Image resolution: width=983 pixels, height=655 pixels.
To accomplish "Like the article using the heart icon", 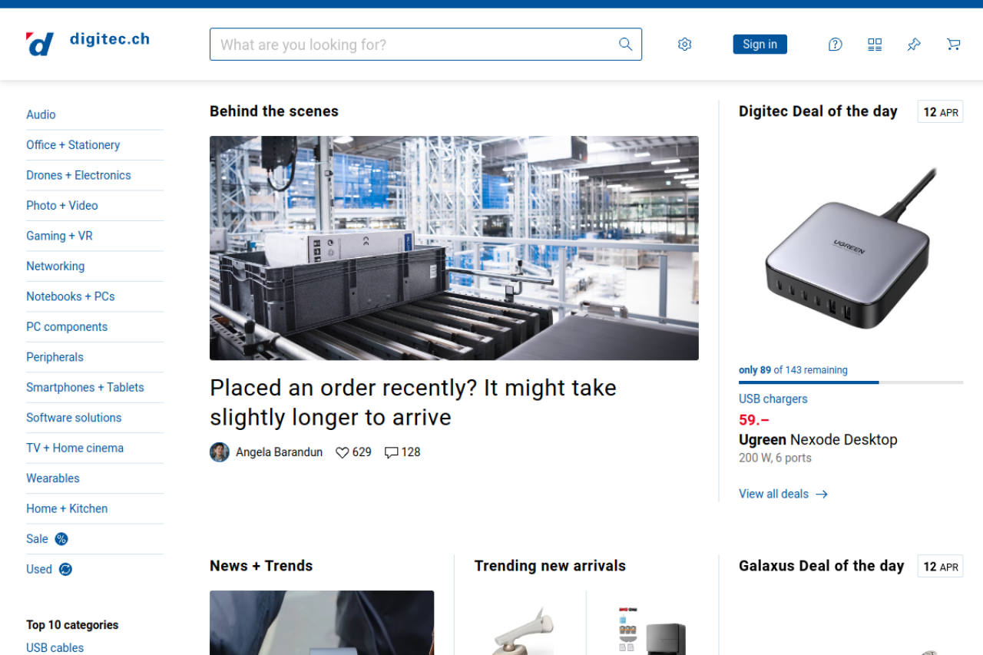I will tap(343, 453).
